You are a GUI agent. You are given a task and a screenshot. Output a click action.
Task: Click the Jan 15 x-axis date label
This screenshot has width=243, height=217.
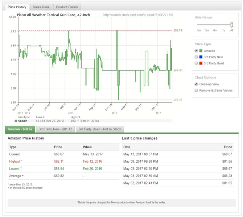pyautogui.click(x=155, y=107)
